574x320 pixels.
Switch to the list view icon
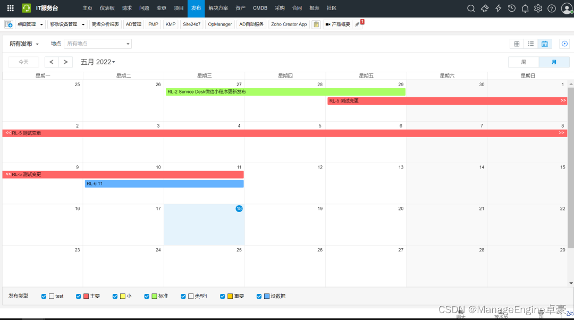coord(530,44)
